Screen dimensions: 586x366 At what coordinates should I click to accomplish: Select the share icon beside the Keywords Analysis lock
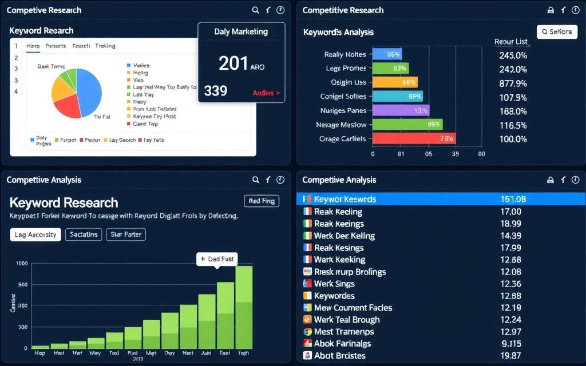[x=564, y=10]
